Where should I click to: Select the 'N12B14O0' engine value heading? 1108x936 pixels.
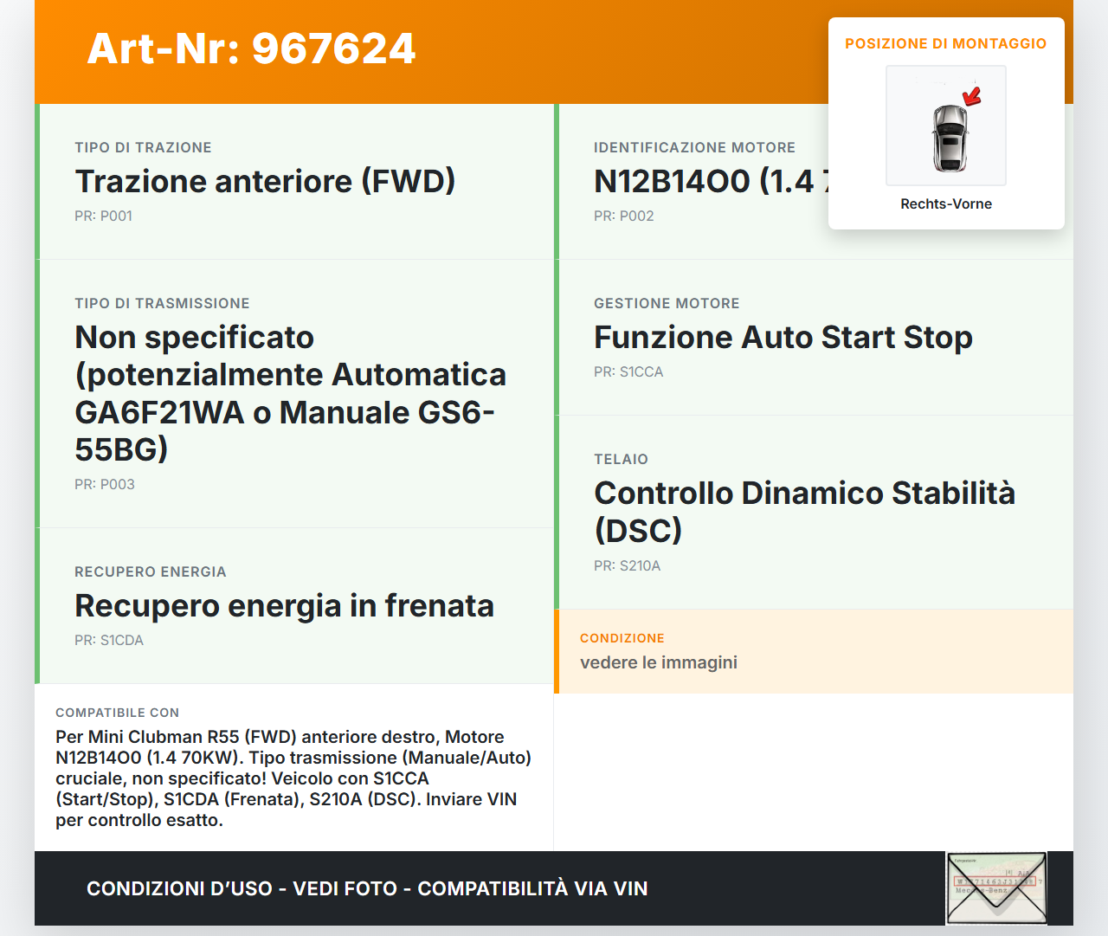tap(711, 181)
